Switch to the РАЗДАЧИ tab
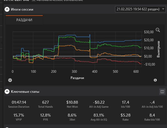The width and height of the screenshot is (167, 128). pyautogui.click(x=24, y=20)
